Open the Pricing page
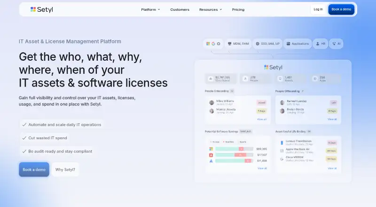The height and width of the screenshot is (207, 376). 238,9
